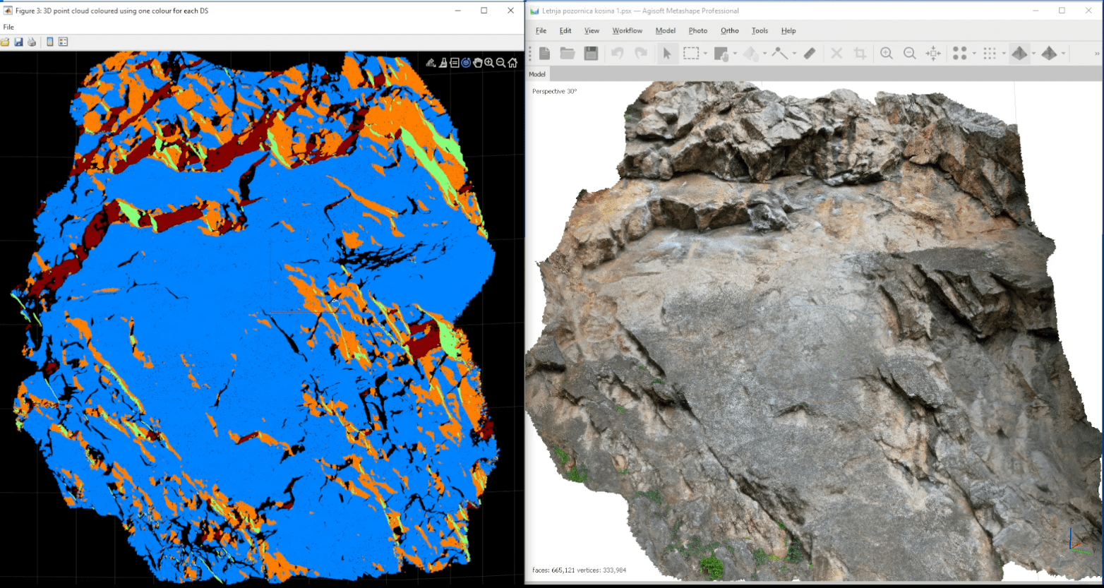Print the MATLAB figure
This screenshot has width=1104, height=588.
coord(32,42)
